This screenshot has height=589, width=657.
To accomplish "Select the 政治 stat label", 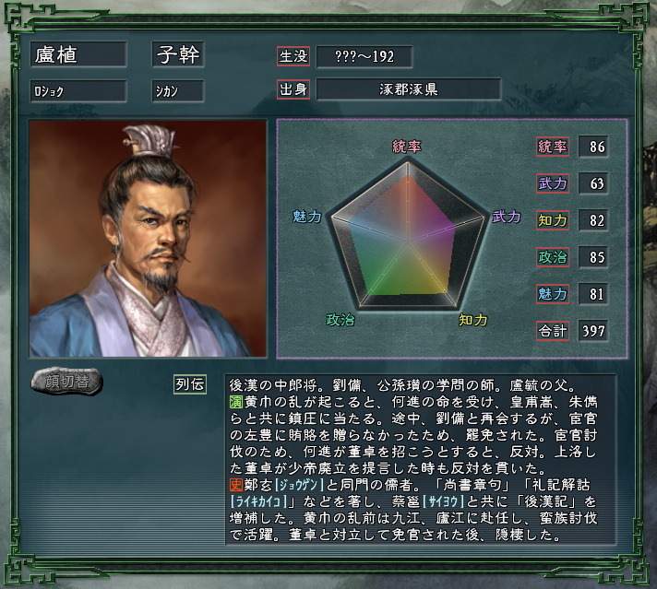I will 552,257.
